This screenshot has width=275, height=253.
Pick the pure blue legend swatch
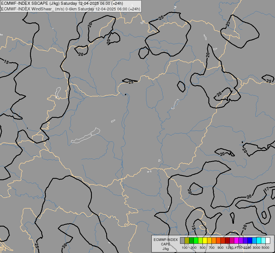pyautogui.click(x=250, y=240)
